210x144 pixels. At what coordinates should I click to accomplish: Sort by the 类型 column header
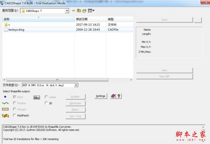(120, 19)
